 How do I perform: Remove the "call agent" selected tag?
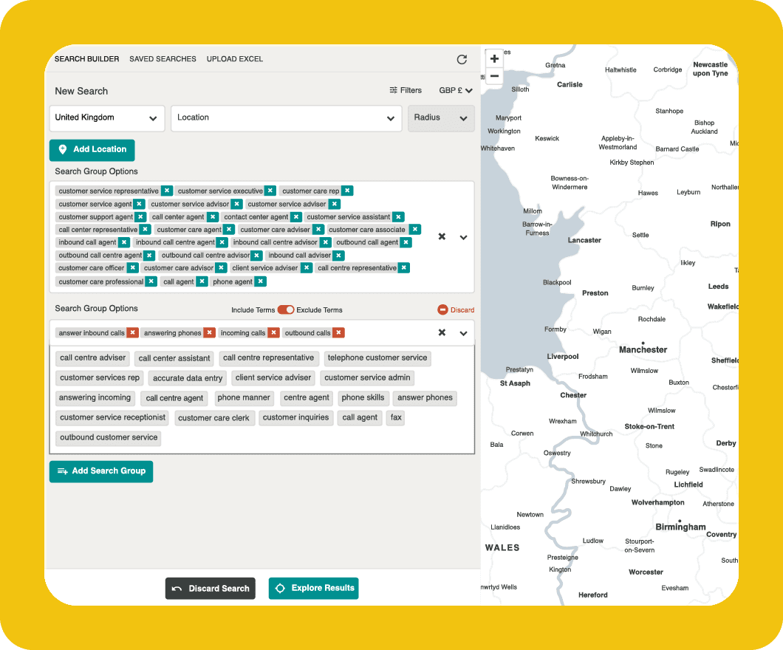[x=202, y=281]
